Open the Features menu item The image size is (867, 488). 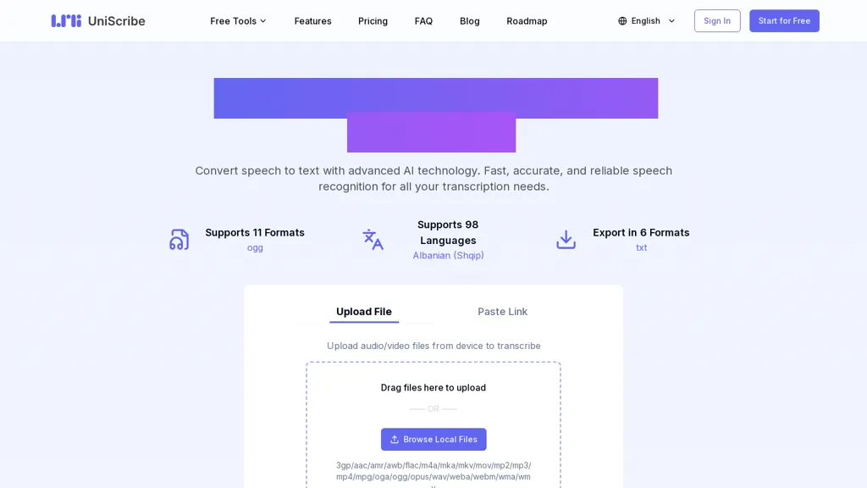pos(312,20)
